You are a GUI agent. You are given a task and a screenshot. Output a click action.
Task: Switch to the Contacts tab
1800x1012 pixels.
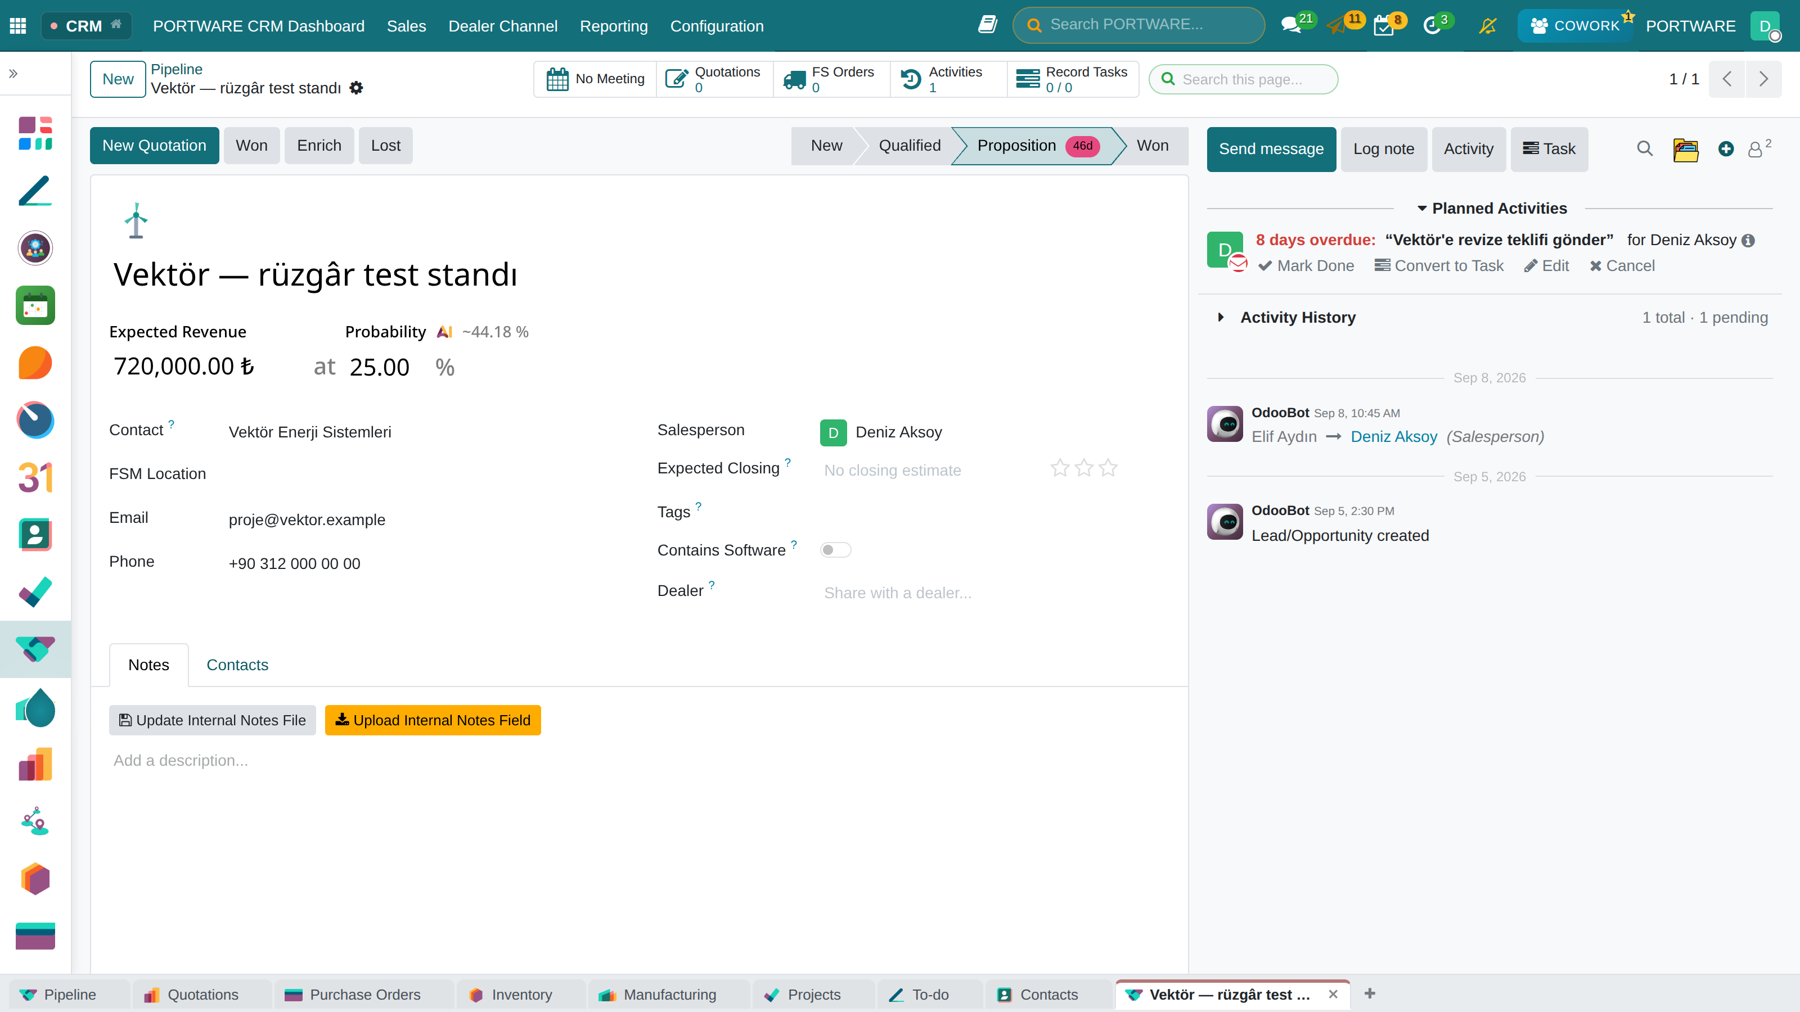coord(237,665)
